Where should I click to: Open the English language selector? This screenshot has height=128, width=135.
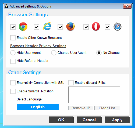[x=38, y=107]
